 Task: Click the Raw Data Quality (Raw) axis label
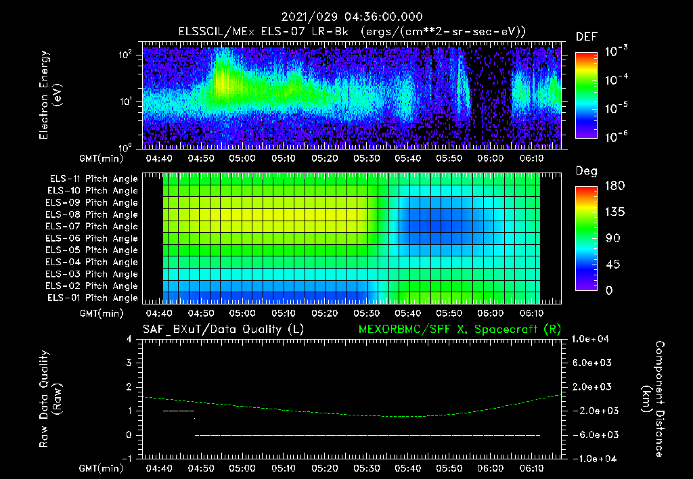pyautogui.click(x=50, y=399)
